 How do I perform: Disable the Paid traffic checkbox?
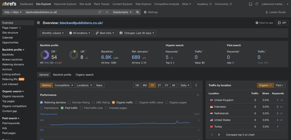pyautogui.click(x=62, y=108)
